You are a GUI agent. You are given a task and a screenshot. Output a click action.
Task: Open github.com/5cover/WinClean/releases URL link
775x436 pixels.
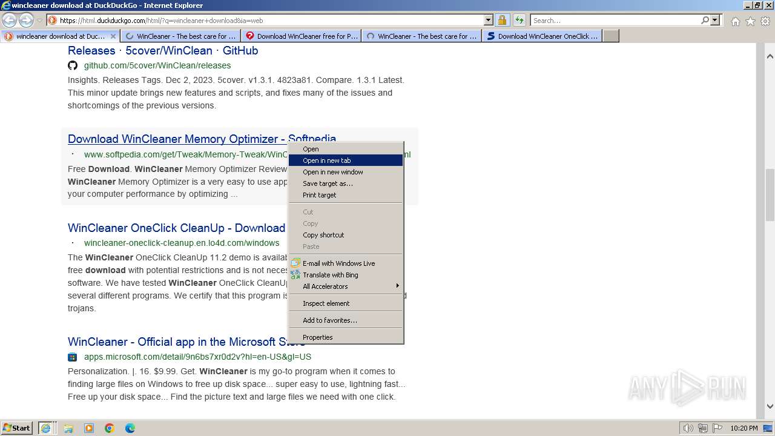click(157, 65)
